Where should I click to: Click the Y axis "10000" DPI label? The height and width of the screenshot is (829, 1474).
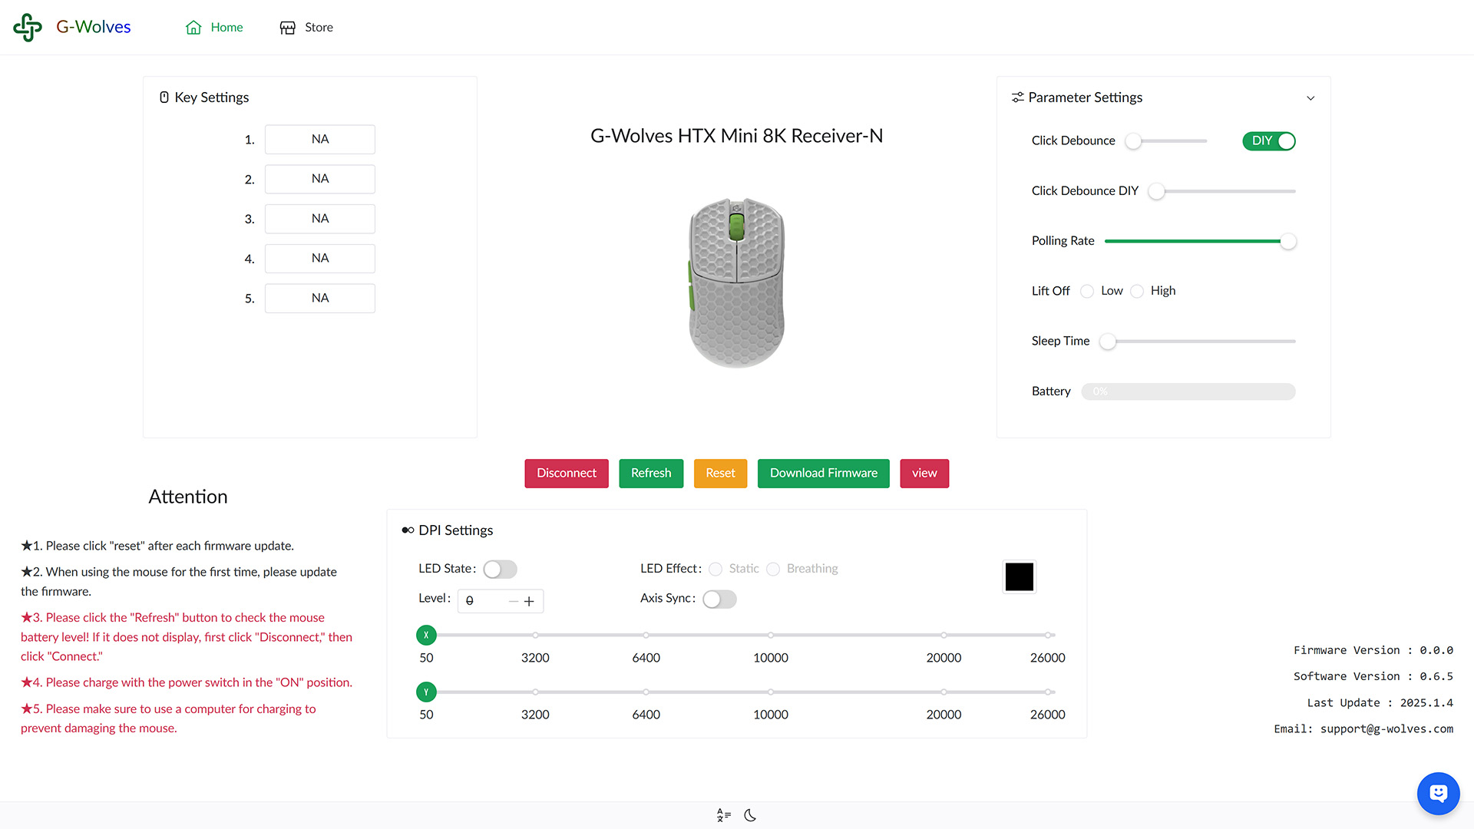coord(771,715)
